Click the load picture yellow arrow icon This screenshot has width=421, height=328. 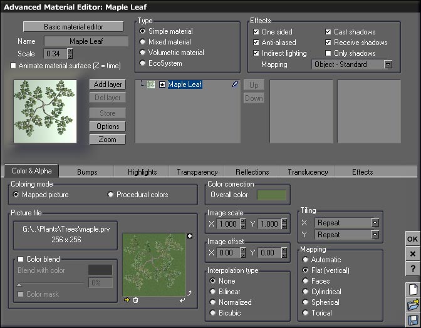127,300
